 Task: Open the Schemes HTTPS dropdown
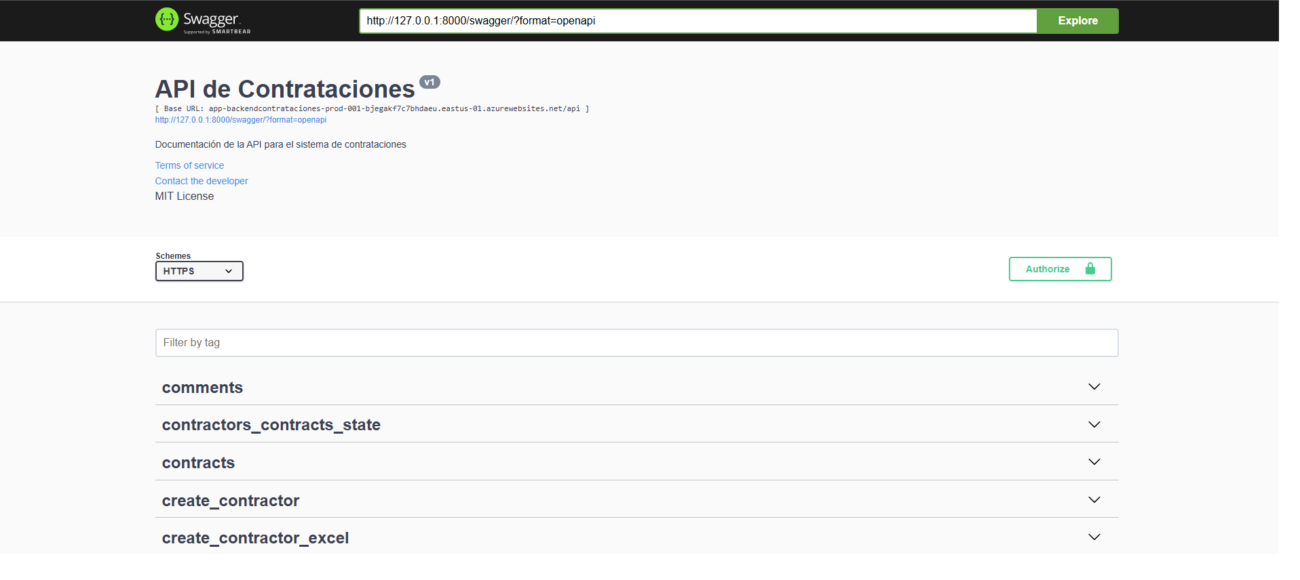[x=199, y=271]
